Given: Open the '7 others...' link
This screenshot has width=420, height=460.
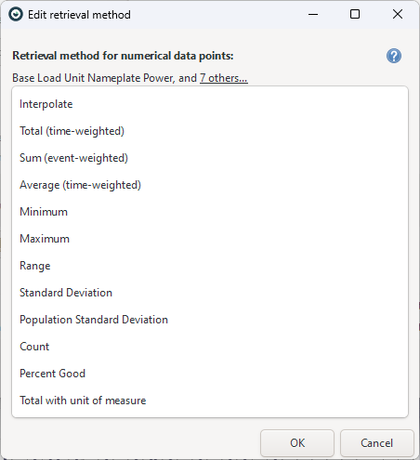Looking at the screenshot, I should pyautogui.click(x=224, y=78).
